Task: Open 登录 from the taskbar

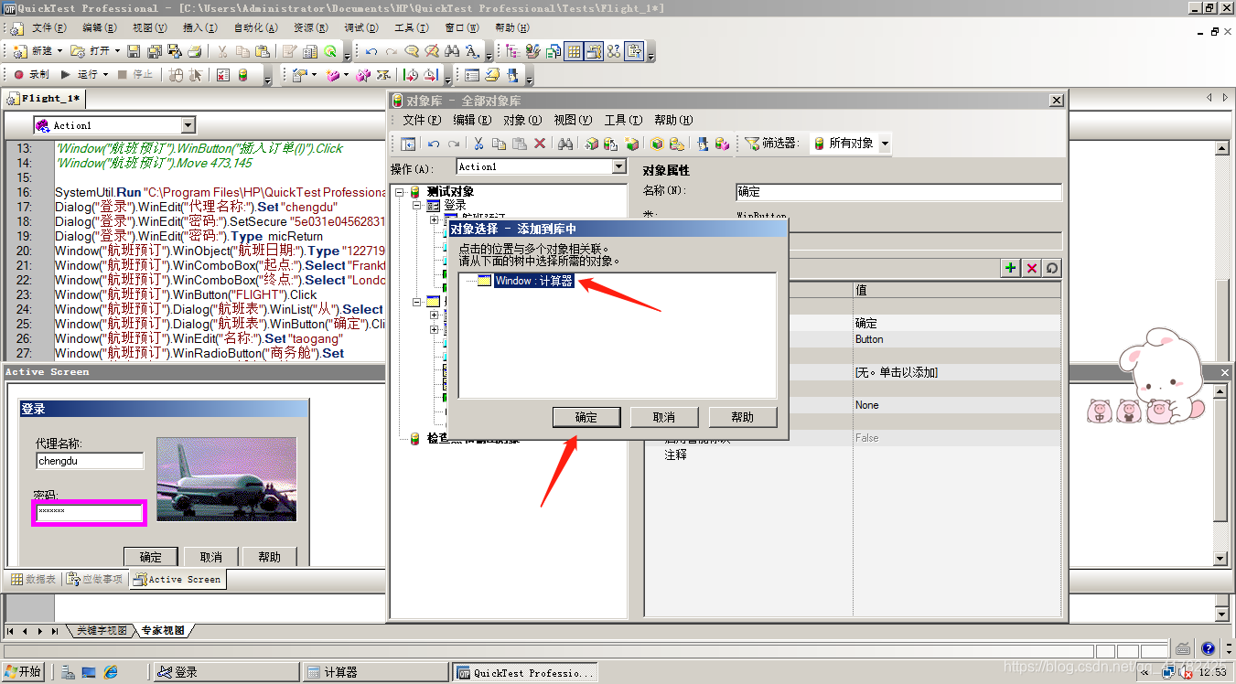Action: point(226,672)
